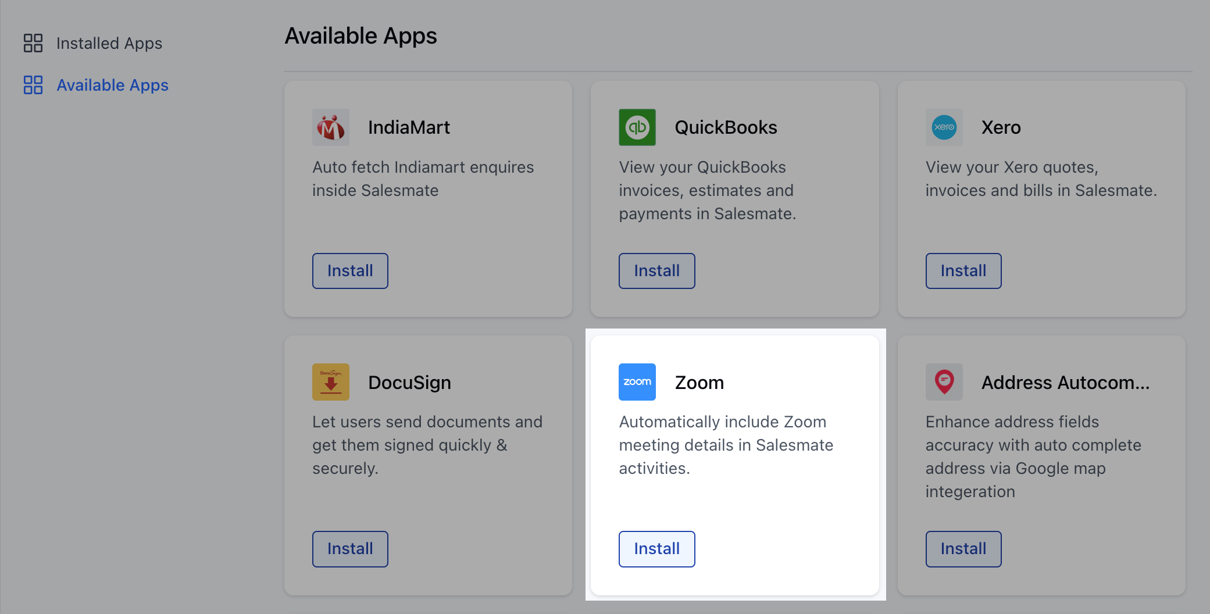Install the Zoom integration

(657, 549)
